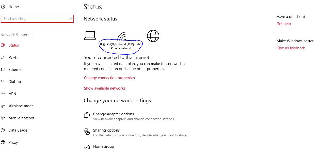Open the Mobile hotspot settings page
Viewport: 319px width, 149px height.
click(x=21, y=118)
